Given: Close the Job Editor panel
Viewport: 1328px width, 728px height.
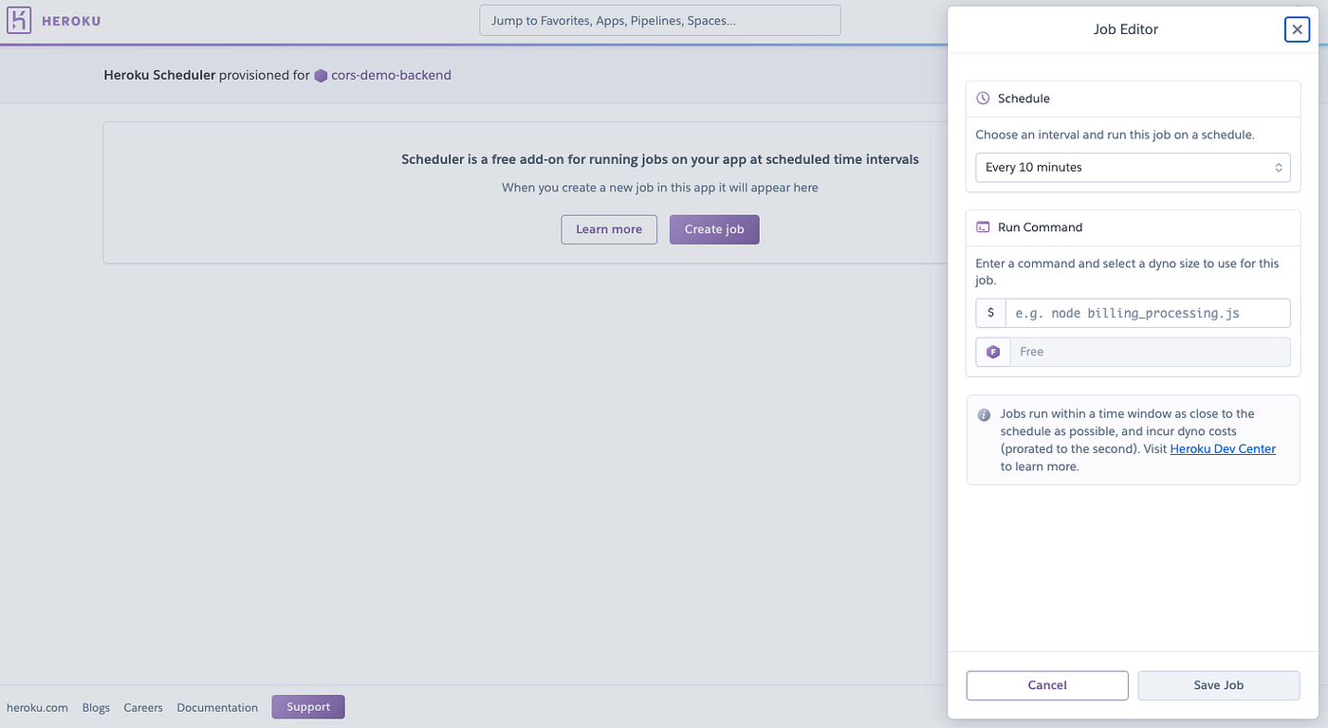Looking at the screenshot, I should [x=1297, y=29].
